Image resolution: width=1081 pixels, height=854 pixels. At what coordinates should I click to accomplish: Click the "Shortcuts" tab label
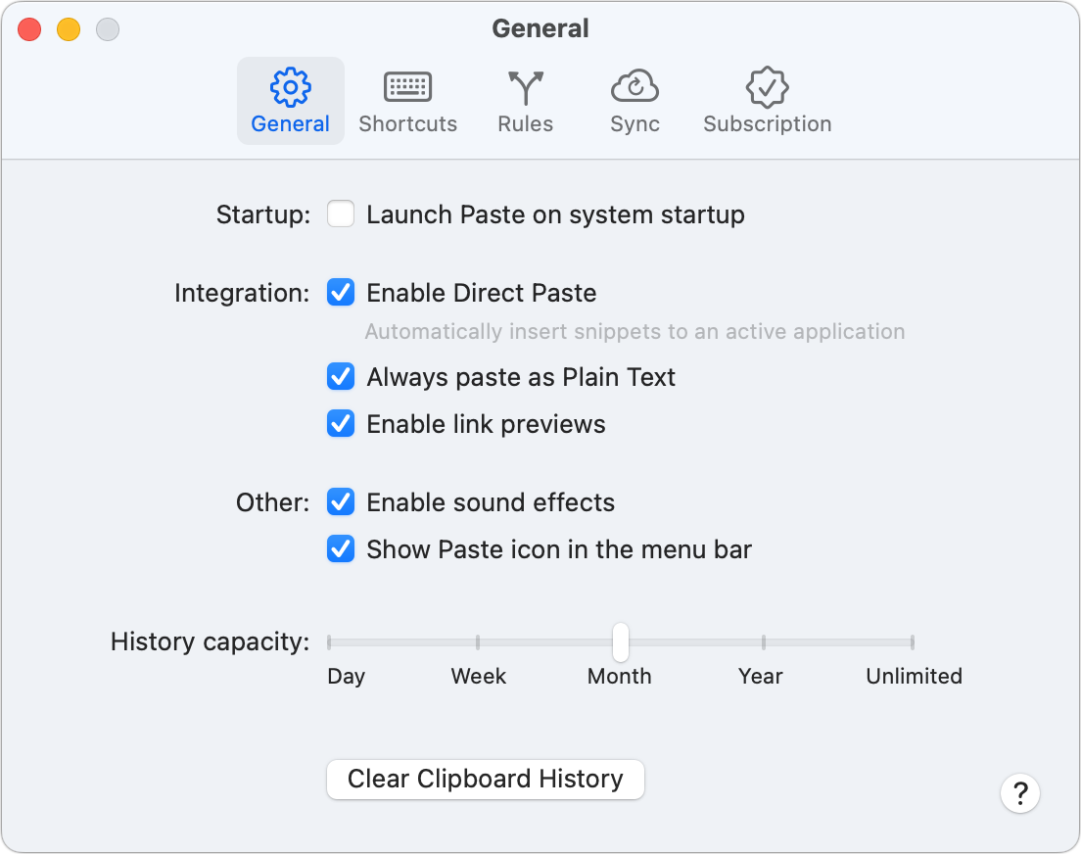407,123
